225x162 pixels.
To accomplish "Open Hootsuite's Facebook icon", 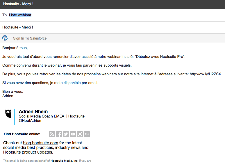I will (x=59, y=134).
